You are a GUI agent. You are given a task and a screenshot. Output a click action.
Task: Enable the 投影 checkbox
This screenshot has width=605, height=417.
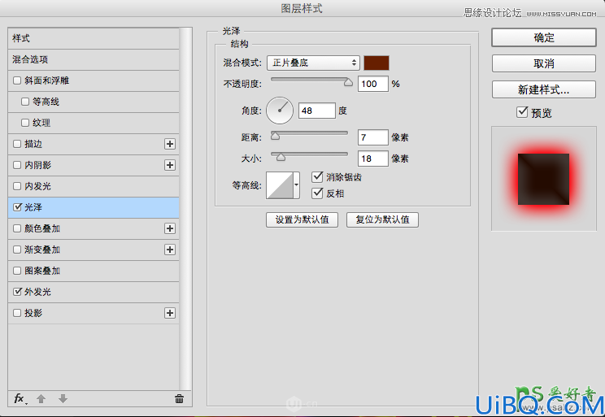pyautogui.click(x=17, y=313)
